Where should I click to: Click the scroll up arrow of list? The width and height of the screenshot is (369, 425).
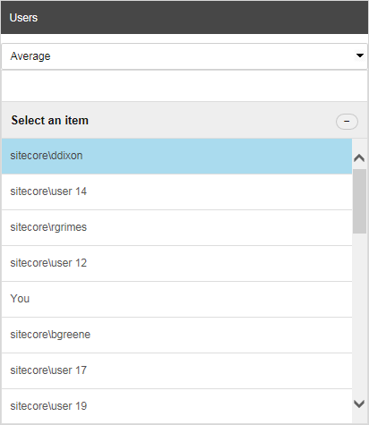(x=359, y=157)
